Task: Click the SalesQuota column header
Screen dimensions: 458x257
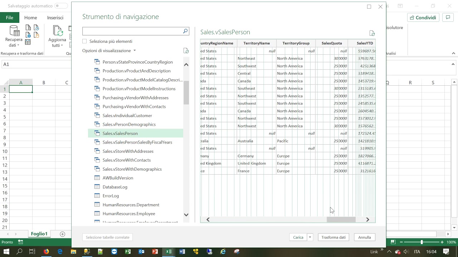Action: (332, 43)
